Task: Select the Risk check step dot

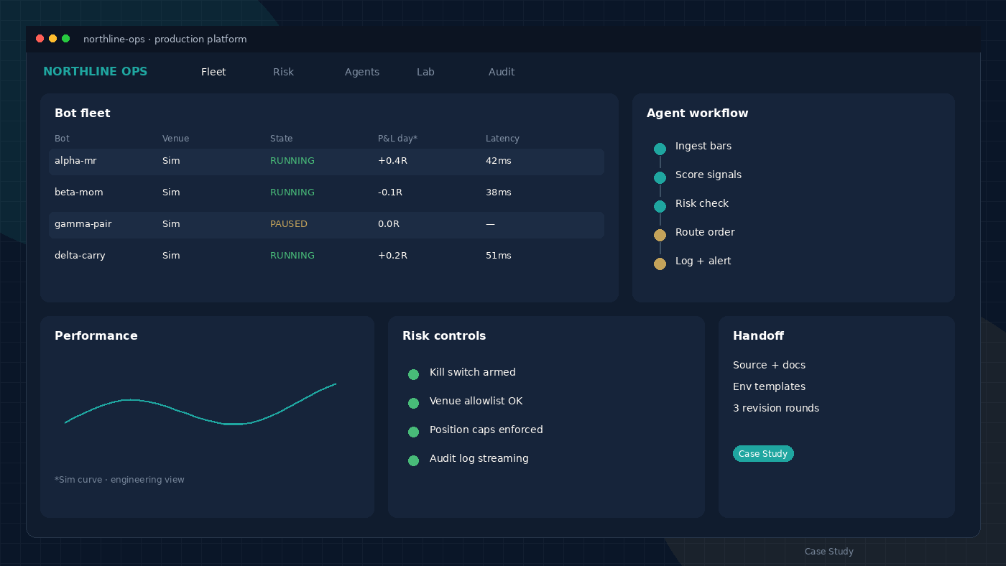Action: click(x=660, y=206)
